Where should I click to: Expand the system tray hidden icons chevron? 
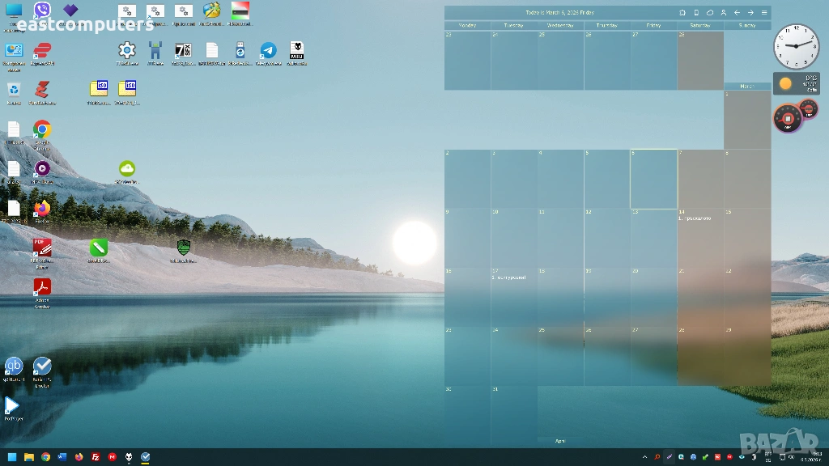coord(644,457)
